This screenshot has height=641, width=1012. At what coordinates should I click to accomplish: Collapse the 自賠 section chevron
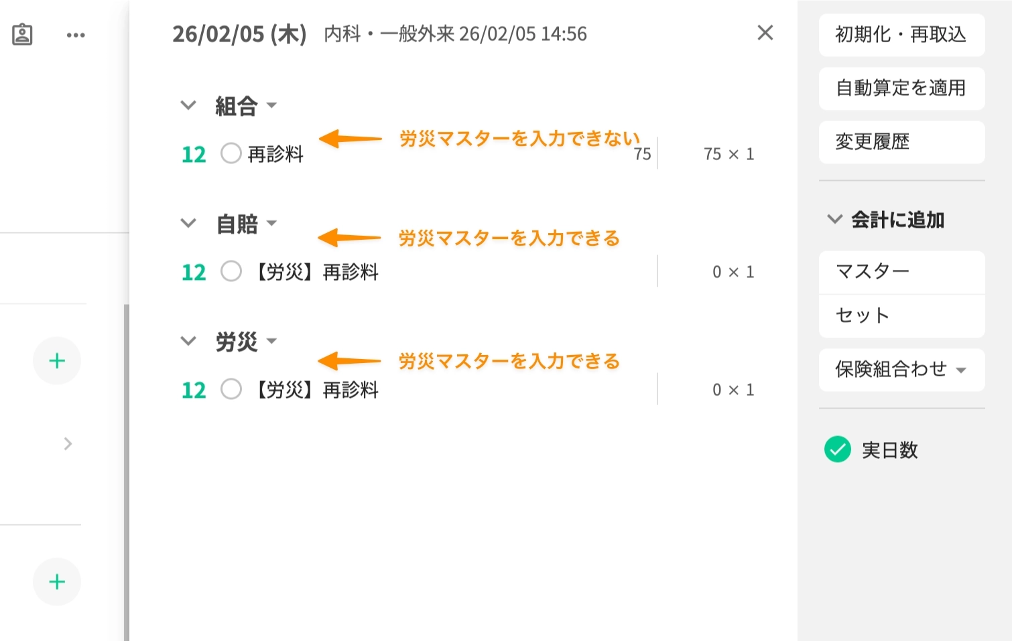point(188,223)
